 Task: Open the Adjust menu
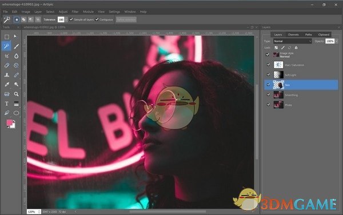[x=63, y=11]
